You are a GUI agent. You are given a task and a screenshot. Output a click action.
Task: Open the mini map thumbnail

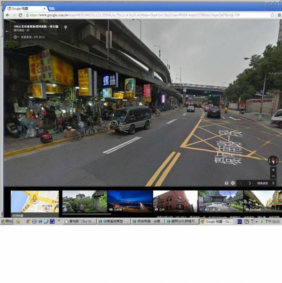click(x=35, y=201)
